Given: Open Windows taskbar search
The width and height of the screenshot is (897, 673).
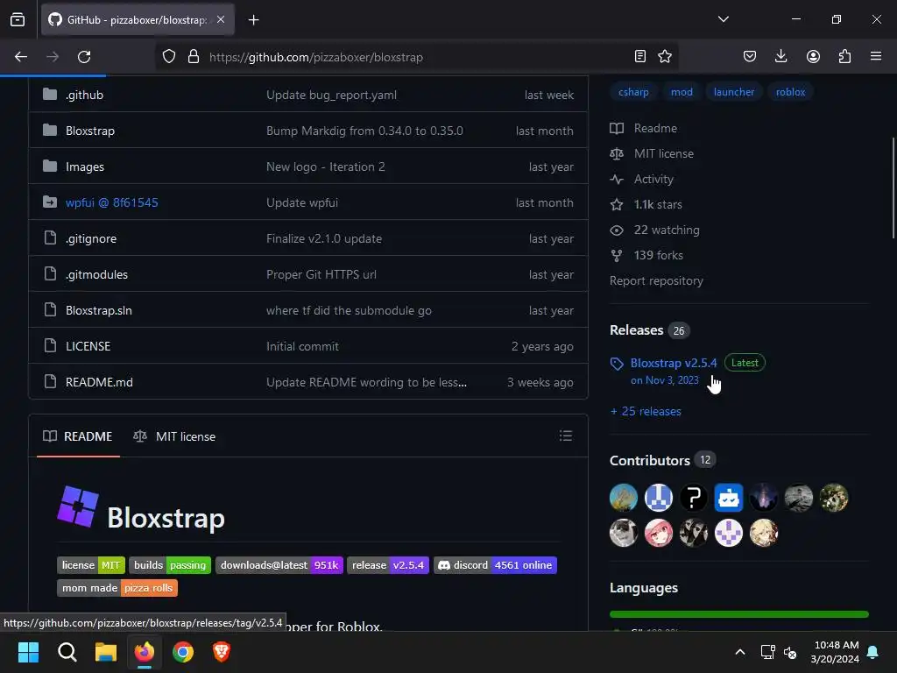Looking at the screenshot, I should click(x=67, y=652).
